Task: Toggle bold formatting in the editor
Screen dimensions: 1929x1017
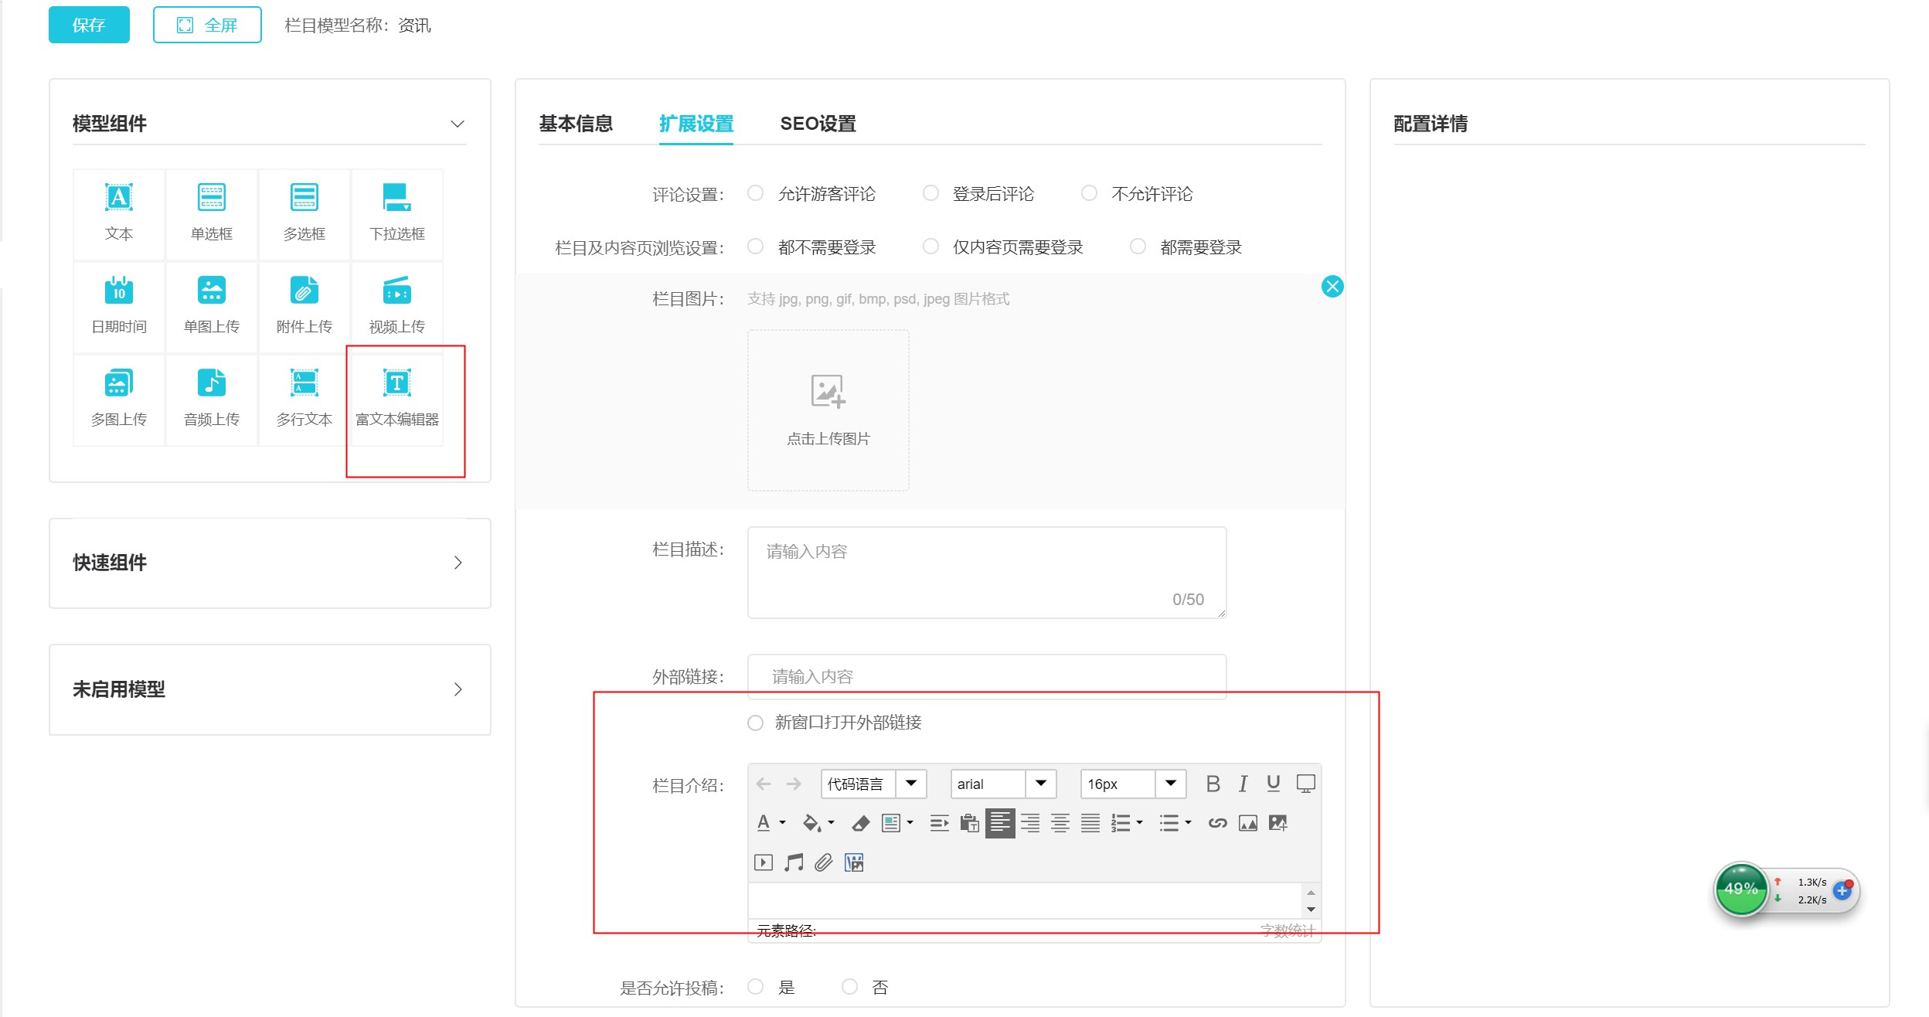Action: [1213, 784]
